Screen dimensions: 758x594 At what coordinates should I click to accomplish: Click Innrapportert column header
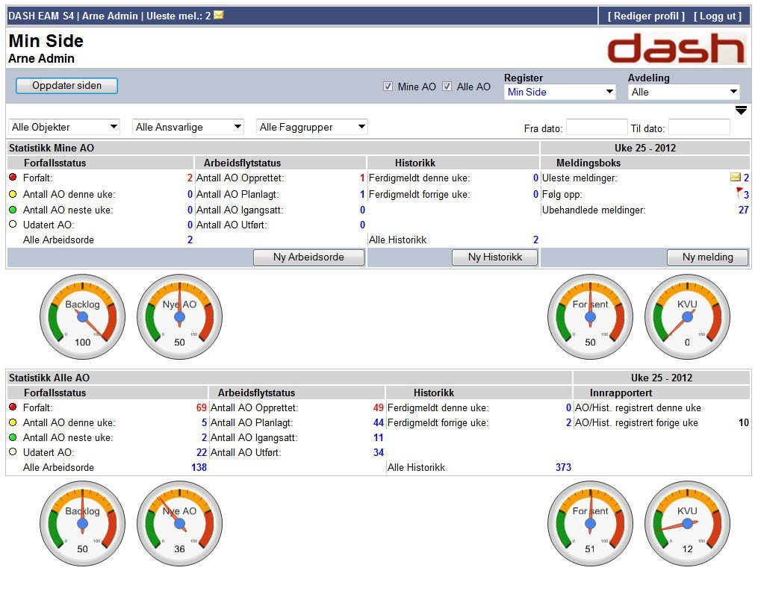coord(621,393)
